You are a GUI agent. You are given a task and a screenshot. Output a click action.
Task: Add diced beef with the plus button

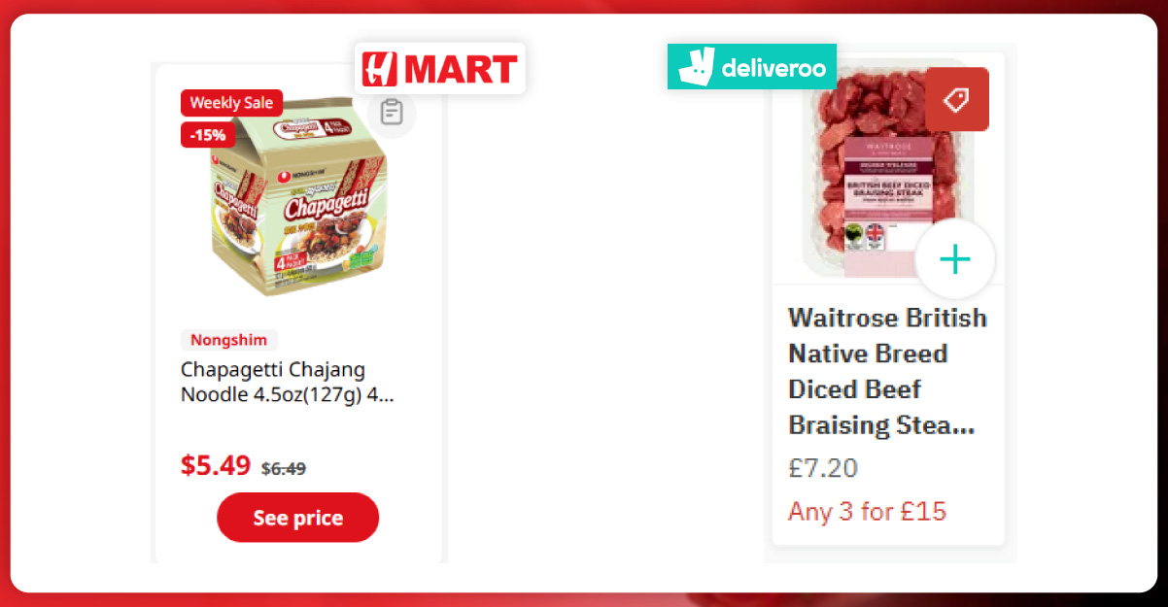point(955,260)
